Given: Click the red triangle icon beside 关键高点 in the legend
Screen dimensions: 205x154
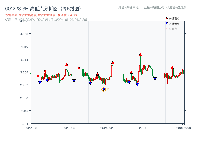Looking at the screenshot, I should point(167,18).
